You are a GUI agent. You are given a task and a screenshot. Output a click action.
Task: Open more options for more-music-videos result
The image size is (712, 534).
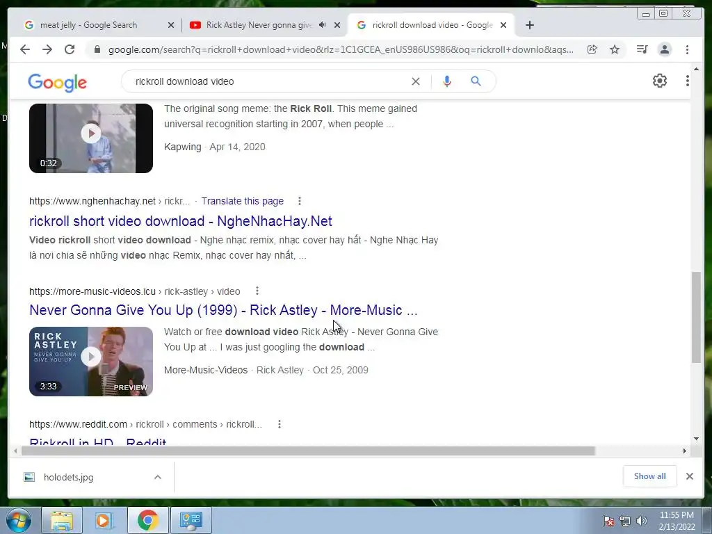point(257,291)
